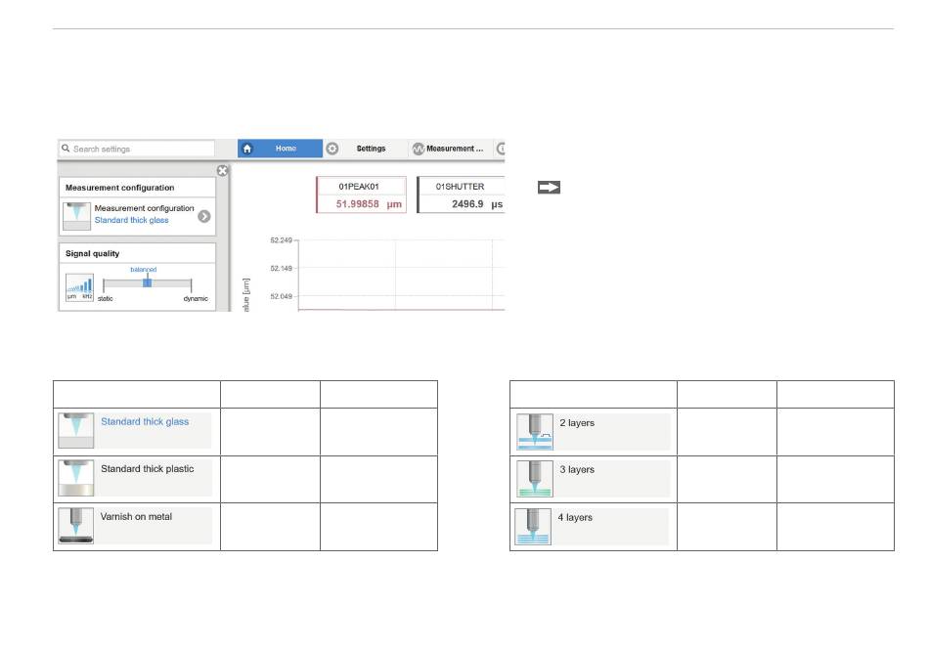Image resolution: width=929 pixels, height=648 pixels.
Task: Click the Standard thick glass preset icon
Action: 77,431
